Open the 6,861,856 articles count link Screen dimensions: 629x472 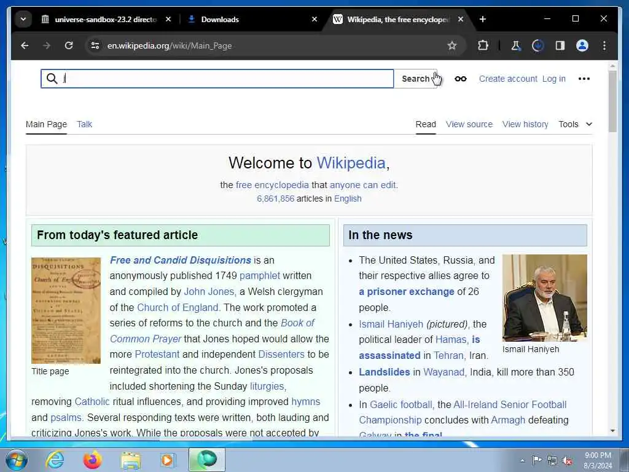click(276, 199)
